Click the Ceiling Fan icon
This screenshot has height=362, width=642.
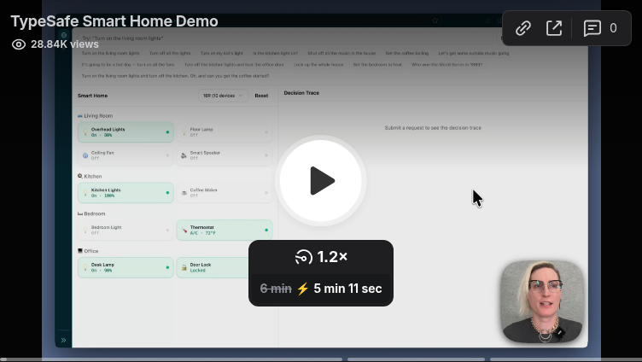tap(85, 155)
